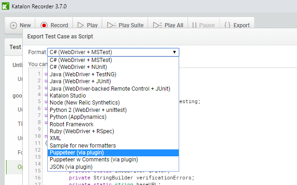Select Katalon Studio format
Image resolution: width=297 pixels, height=185 pixels.
tap(113, 96)
